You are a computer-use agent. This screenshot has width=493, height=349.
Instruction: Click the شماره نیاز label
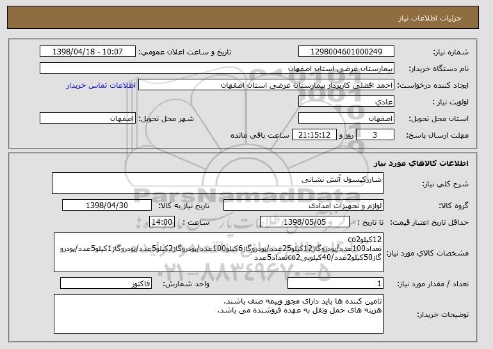coord(451,52)
